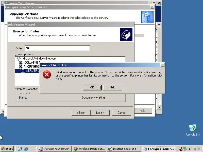The image size is (203, 152).
Task: Click left scroll arrow in Manage Your Server
Action: (3, 111)
